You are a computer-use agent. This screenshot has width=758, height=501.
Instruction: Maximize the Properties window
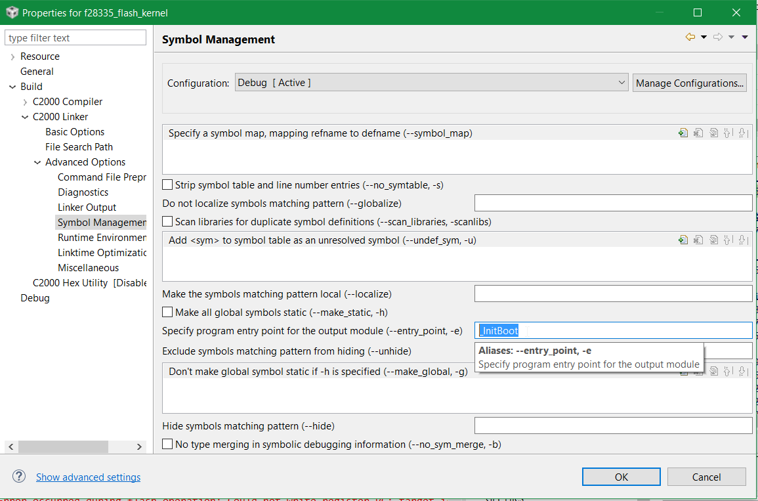tap(698, 12)
